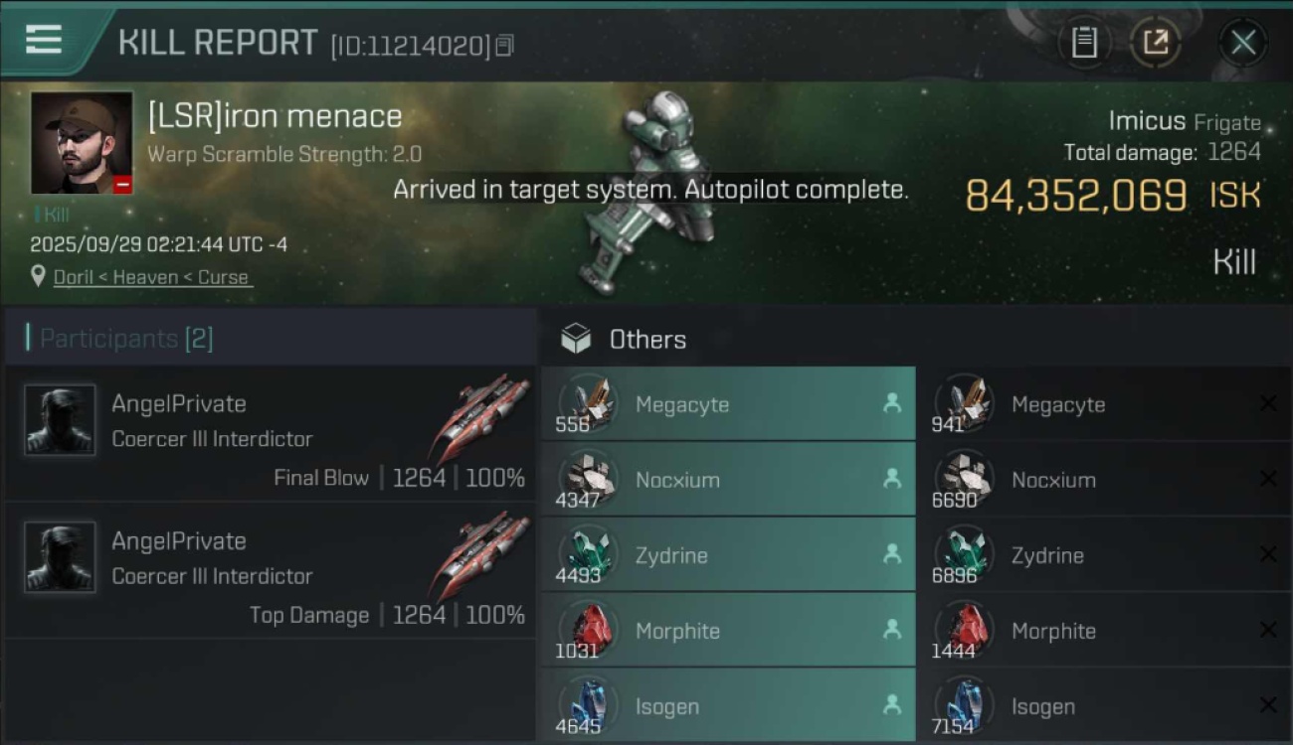
Task: Copy the kill report ID
Action: click(x=504, y=45)
